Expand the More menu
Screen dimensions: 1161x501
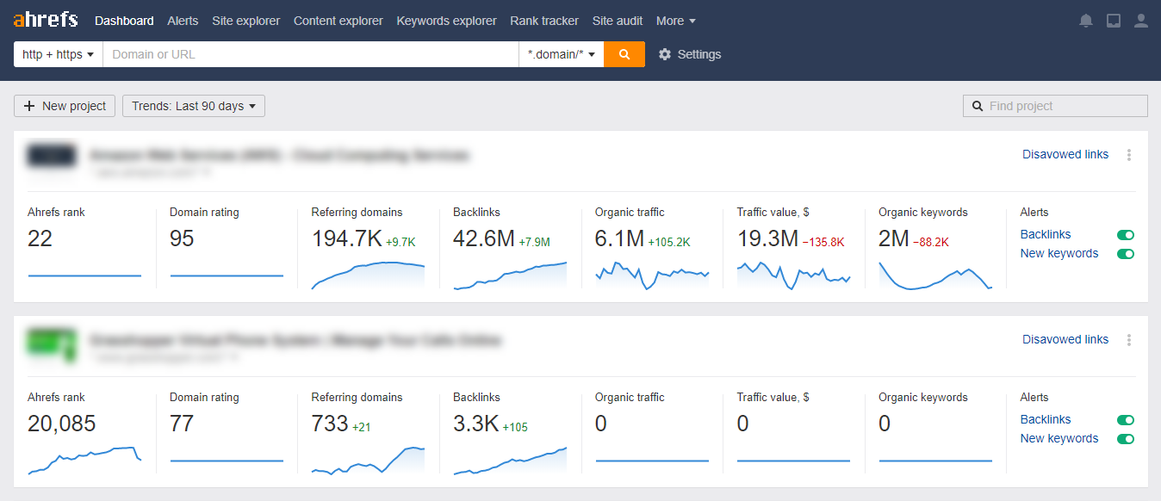[676, 21]
